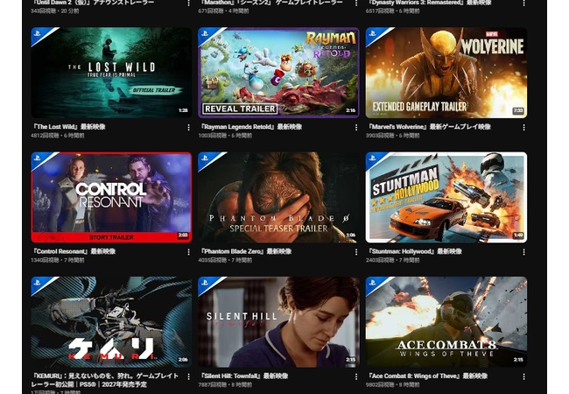The image size is (569, 394).
Task: Click PlayStation logo badge on Control Resonant thumbnail
Action: (x=38, y=158)
